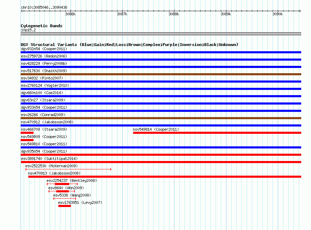Open the esv8640 (Ahn2009) label
The height and width of the screenshot is (230, 311).
click(x=66, y=188)
